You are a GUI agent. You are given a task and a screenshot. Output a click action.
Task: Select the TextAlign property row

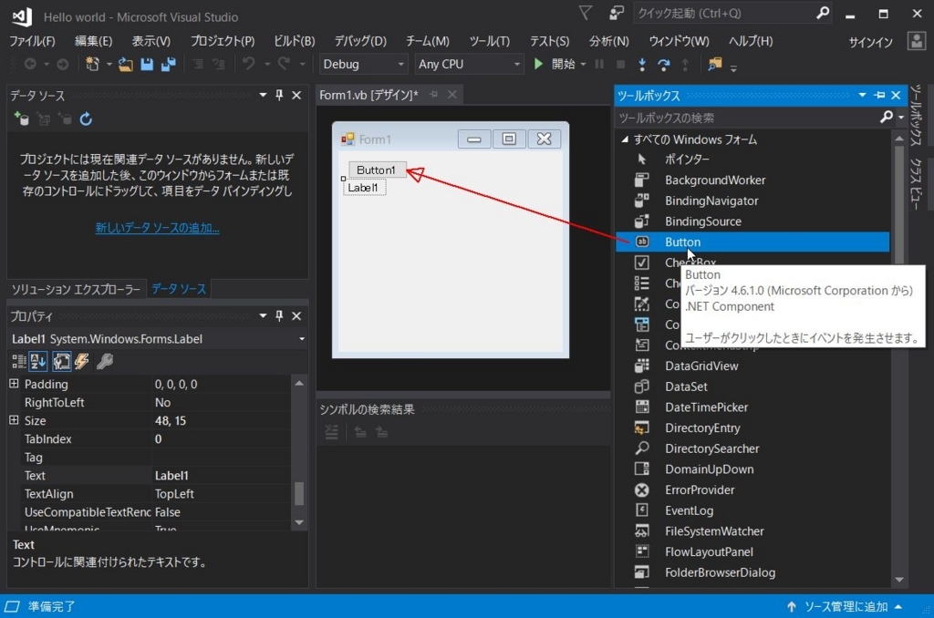coord(149,493)
